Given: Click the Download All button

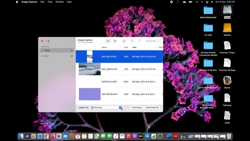Looking at the screenshot, I should click(152, 107).
